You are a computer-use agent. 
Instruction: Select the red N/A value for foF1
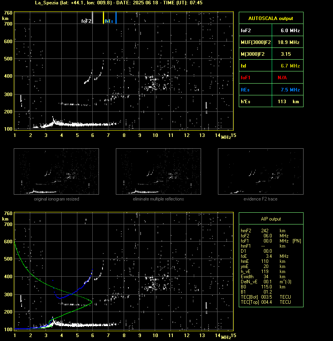(282, 78)
